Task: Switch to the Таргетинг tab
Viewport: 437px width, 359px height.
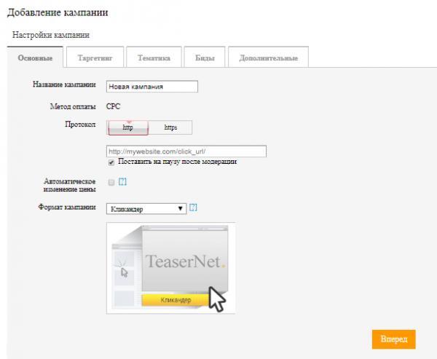Action: coord(95,57)
